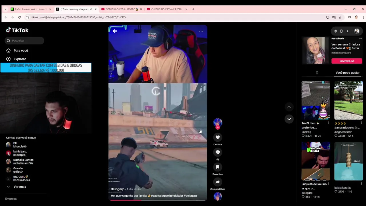Open sponsored ad options three dots

[361, 39]
